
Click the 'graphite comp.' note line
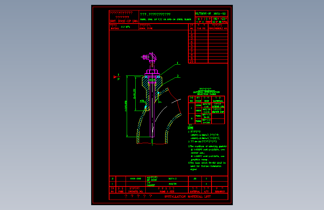200,160
